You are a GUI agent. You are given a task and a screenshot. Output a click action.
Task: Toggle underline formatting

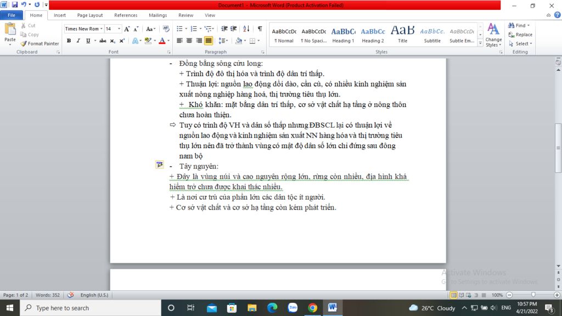coord(88,41)
